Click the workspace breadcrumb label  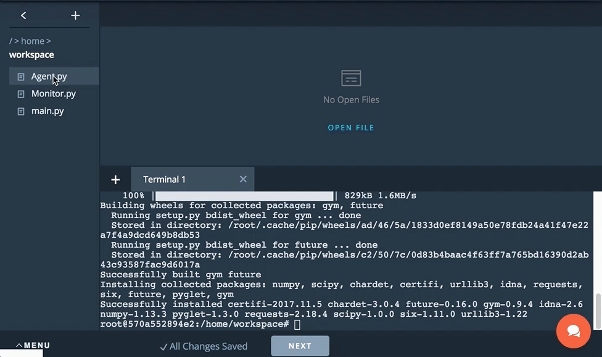[x=31, y=54]
